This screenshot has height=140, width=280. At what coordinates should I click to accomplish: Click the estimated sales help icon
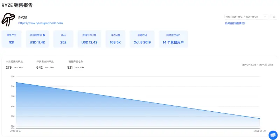[x=44, y=35]
